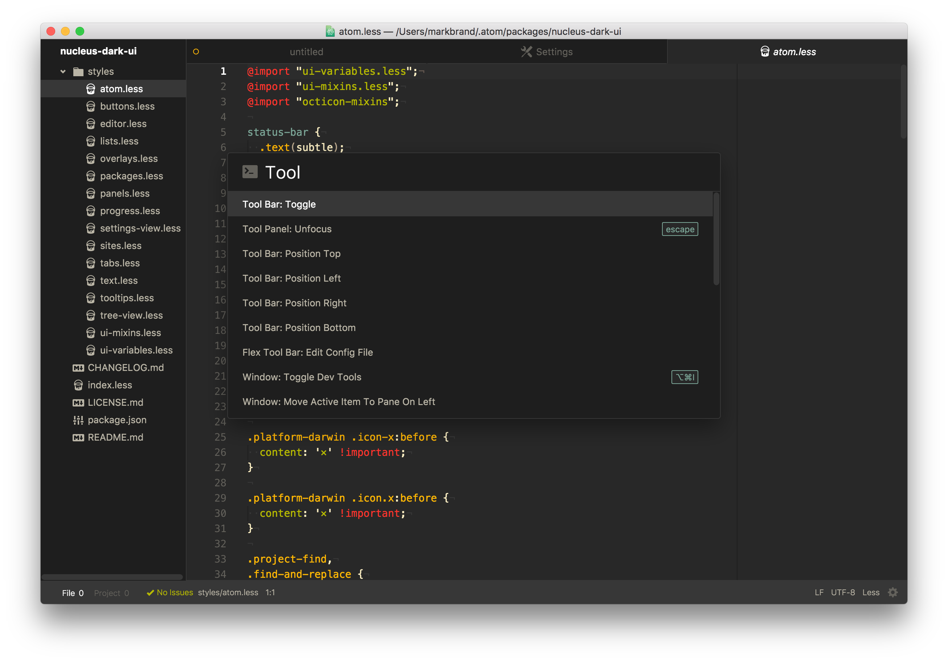Click the overlays.less file icon
The width and height of the screenshot is (948, 662).
click(x=91, y=159)
